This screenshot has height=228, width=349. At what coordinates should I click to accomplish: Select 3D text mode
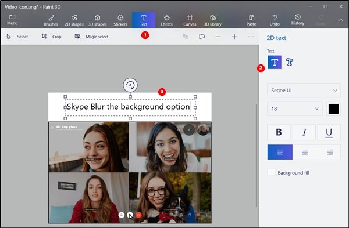coord(289,63)
